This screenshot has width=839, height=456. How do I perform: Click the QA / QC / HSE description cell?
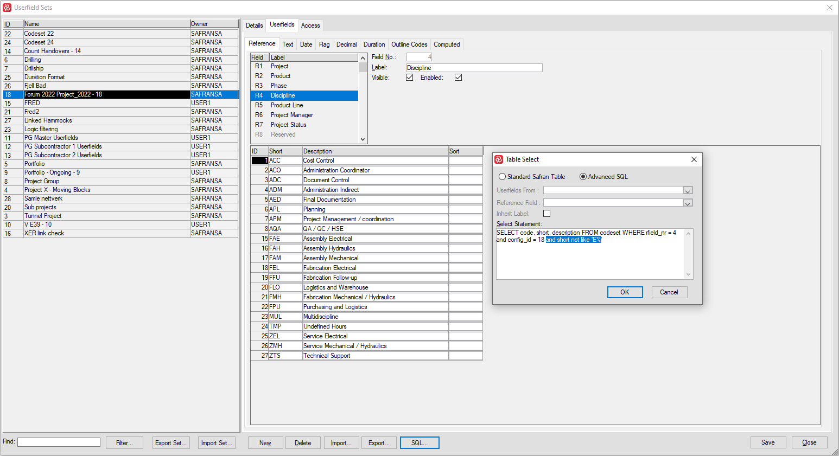[375, 229]
